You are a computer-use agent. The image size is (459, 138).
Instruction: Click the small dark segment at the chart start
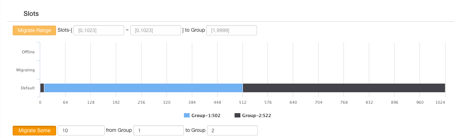click(x=42, y=88)
